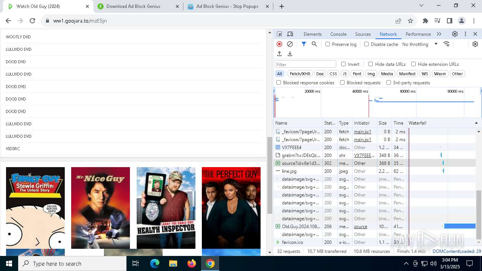Check the Invert filter checkbox
Image resolution: width=482 pixels, height=271 pixels.
coord(343,64)
